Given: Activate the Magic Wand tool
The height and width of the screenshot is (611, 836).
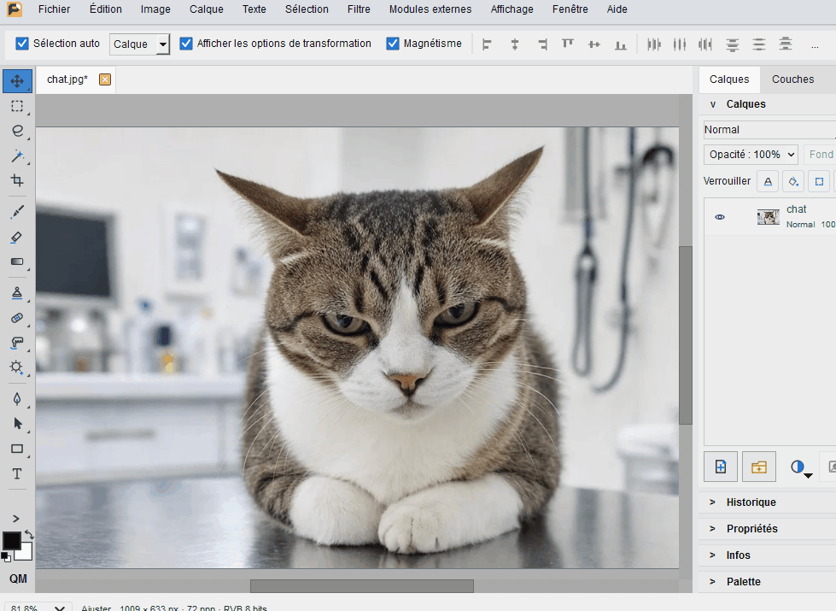Looking at the screenshot, I should click(x=17, y=156).
